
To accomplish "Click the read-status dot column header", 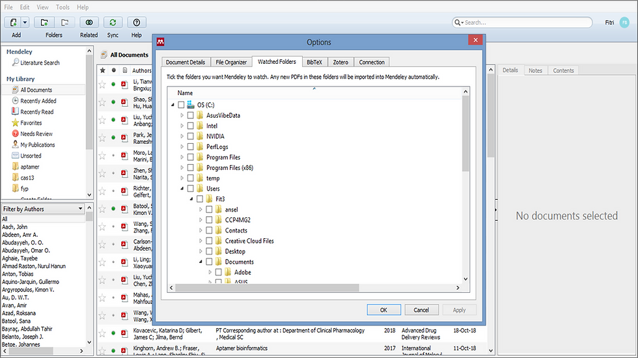I will click(113, 70).
